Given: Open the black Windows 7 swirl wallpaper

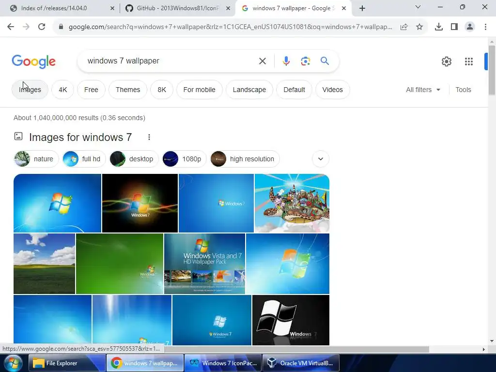Looking at the screenshot, I should [140, 203].
